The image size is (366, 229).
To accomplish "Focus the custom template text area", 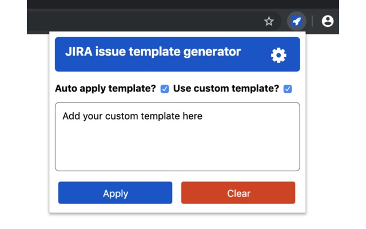I will click(177, 136).
